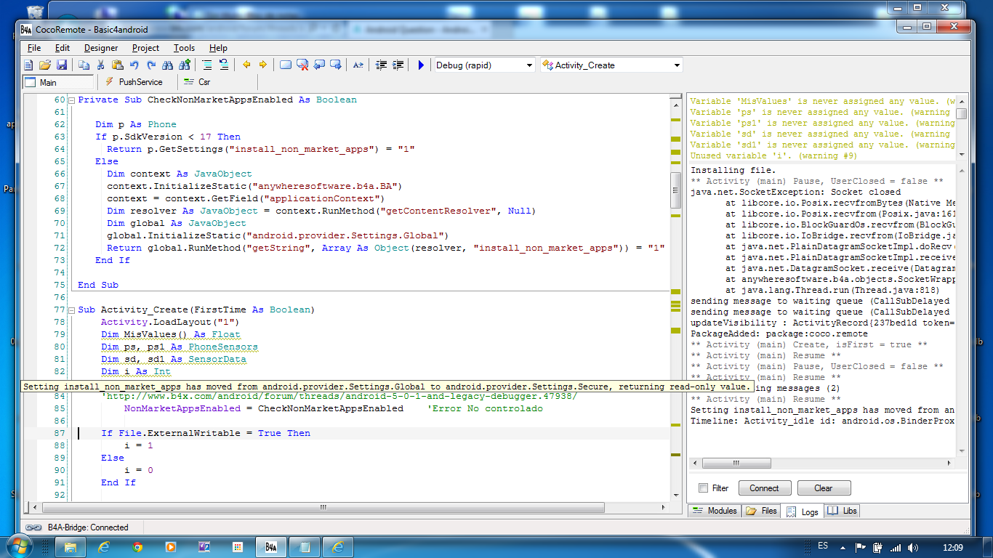This screenshot has height=558, width=993.
Task: Click the open folder icon in toolbar
Action: click(45, 65)
